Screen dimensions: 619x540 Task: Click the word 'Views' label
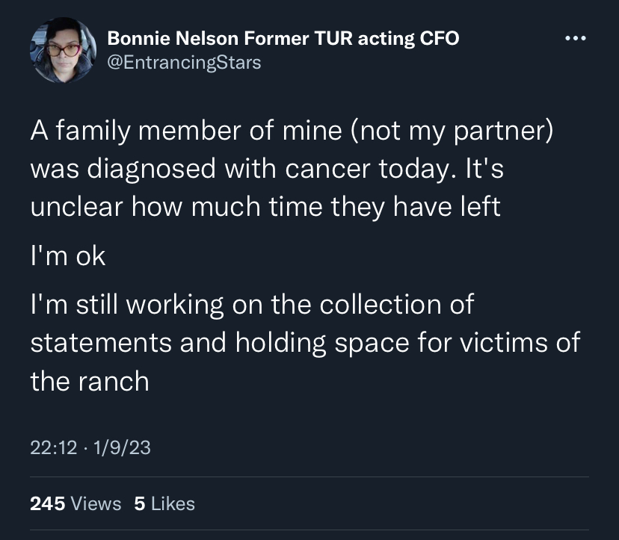click(x=96, y=503)
